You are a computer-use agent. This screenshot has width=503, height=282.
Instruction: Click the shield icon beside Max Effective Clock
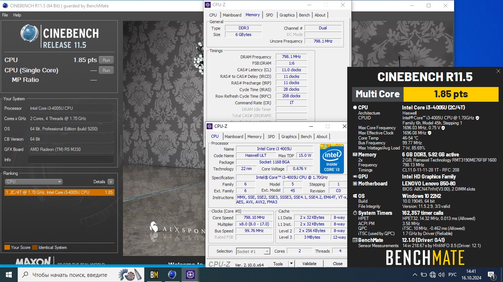click(429, 133)
